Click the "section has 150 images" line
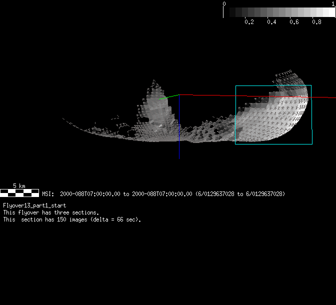This screenshot has width=336, height=305. point(72,219)
